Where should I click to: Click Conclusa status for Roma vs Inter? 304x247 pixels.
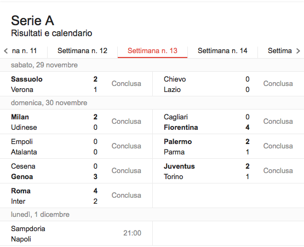[126, 195]
